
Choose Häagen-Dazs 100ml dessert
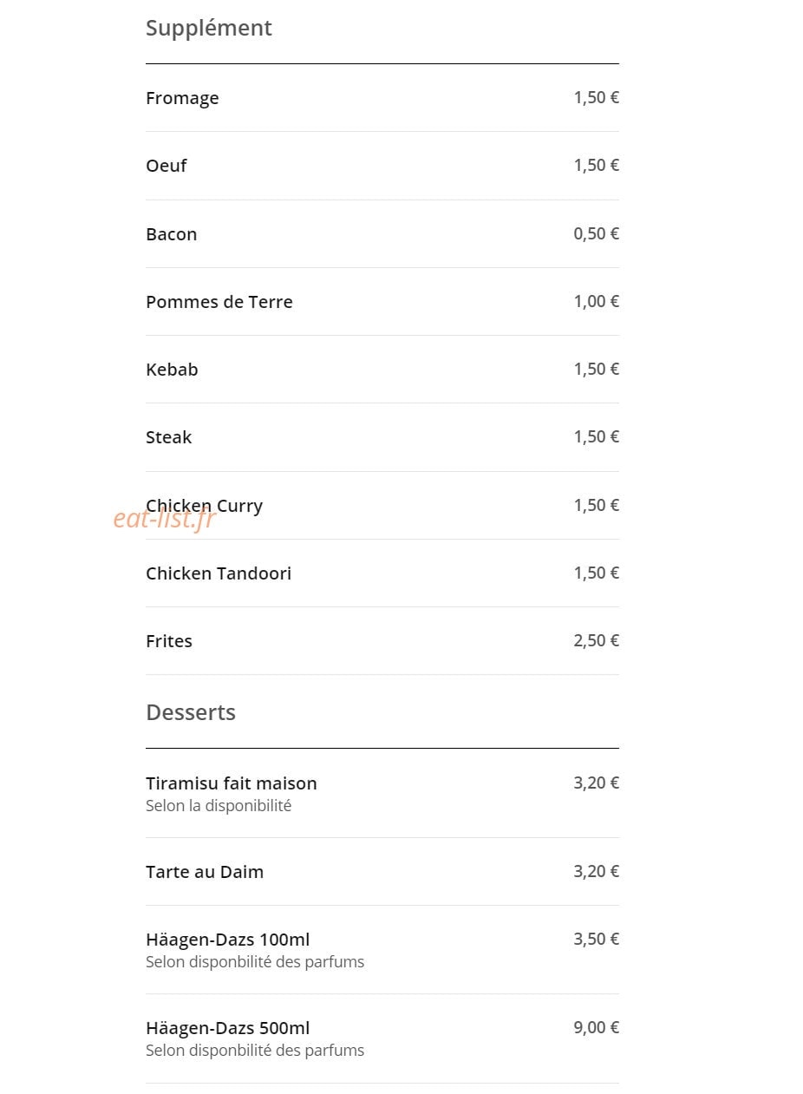(382, 949)
